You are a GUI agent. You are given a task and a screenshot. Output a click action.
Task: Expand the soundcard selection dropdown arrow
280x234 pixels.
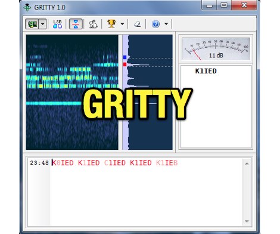point(43,24)
